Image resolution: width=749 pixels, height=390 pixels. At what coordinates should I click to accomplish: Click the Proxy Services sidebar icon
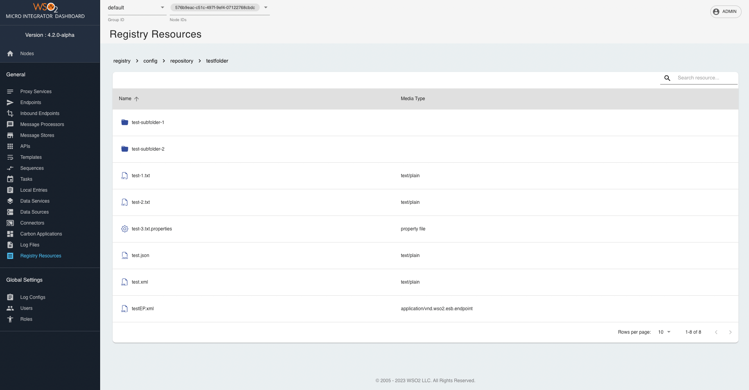click(x=10, y=92)
